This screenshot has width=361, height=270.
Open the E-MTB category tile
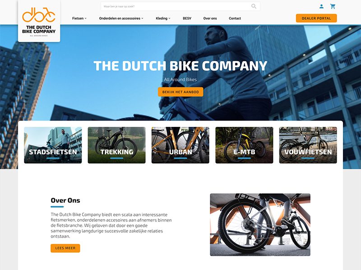244,145
